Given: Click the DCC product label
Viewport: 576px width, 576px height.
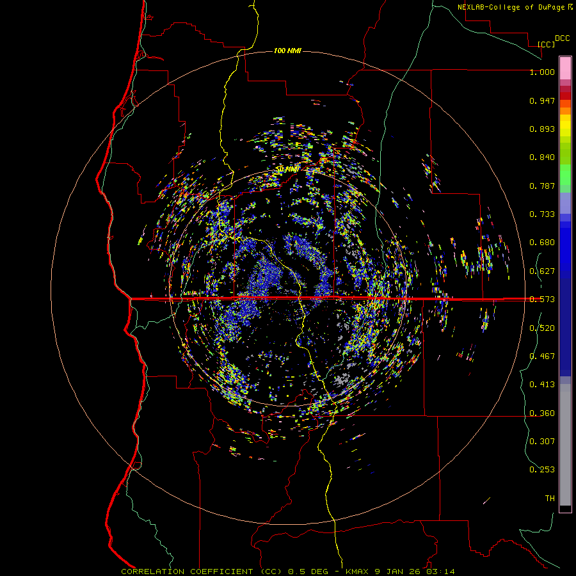Looking at the screenshot, I should tap(562, 38).
